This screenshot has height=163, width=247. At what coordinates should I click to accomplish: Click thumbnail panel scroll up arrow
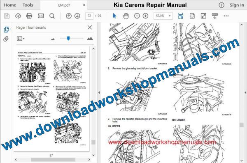tap(93, 49)
